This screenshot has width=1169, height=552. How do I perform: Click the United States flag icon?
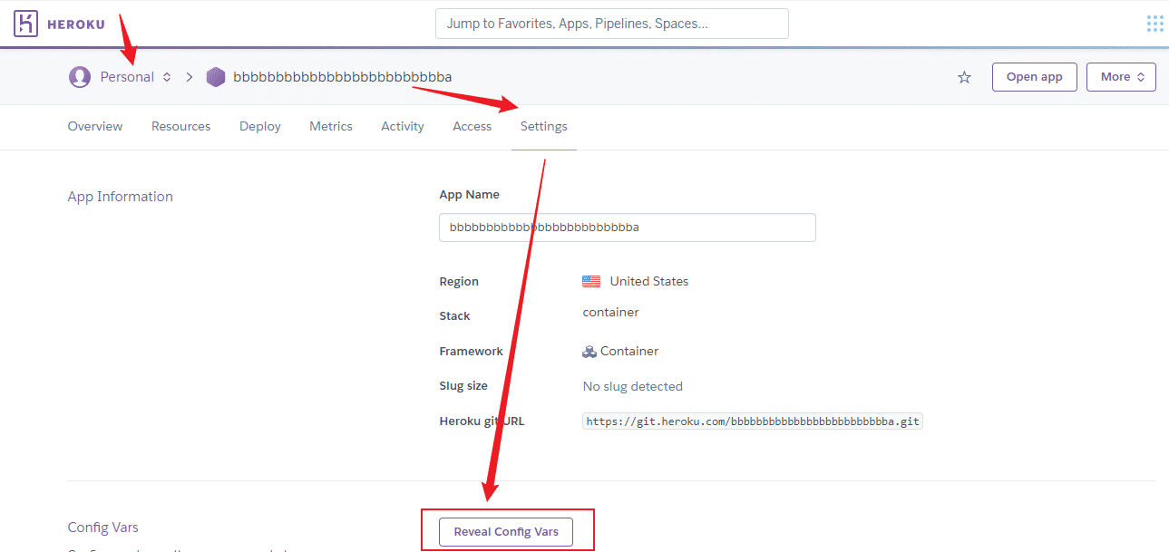590,281
